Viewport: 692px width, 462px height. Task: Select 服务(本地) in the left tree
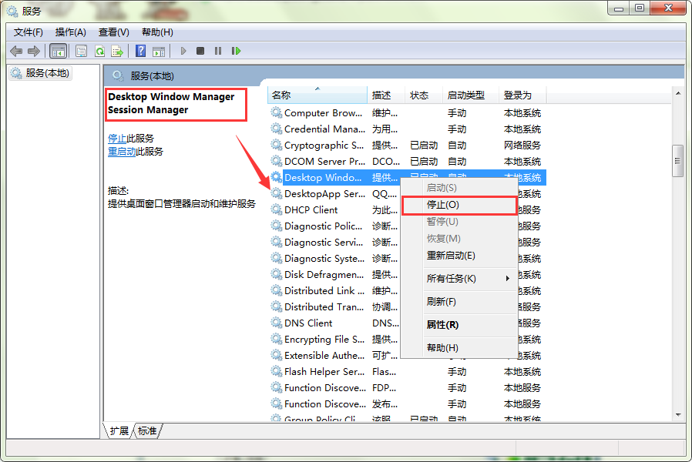coord(47,73)
